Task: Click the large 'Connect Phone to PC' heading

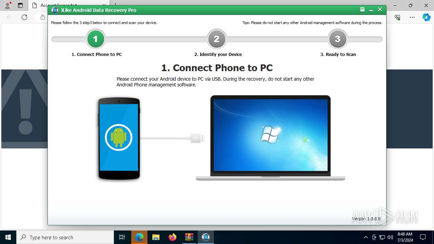Action: point(217,68)
